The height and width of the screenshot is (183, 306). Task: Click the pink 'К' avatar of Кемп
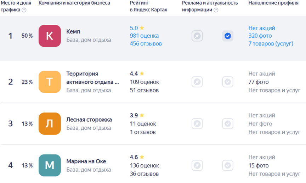coord(50,36)
